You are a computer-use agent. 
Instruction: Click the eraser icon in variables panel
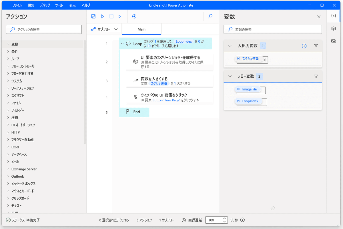(272, 208)
